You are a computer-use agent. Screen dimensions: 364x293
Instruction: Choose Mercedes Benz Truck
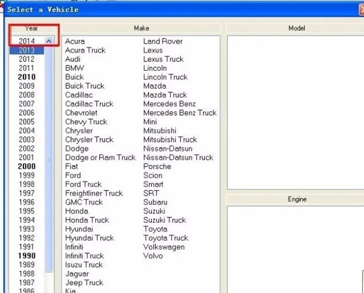[x=180, y=113]
